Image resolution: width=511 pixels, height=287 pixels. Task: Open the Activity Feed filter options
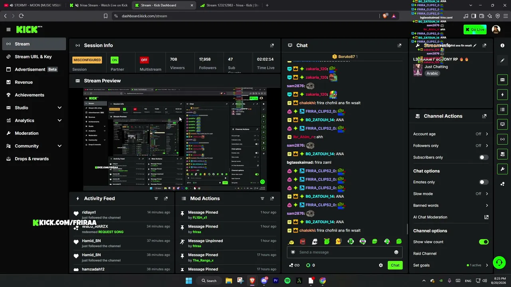tap(156, 199)
